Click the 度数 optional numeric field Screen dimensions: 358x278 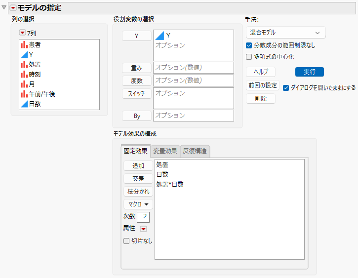point(194,80)
